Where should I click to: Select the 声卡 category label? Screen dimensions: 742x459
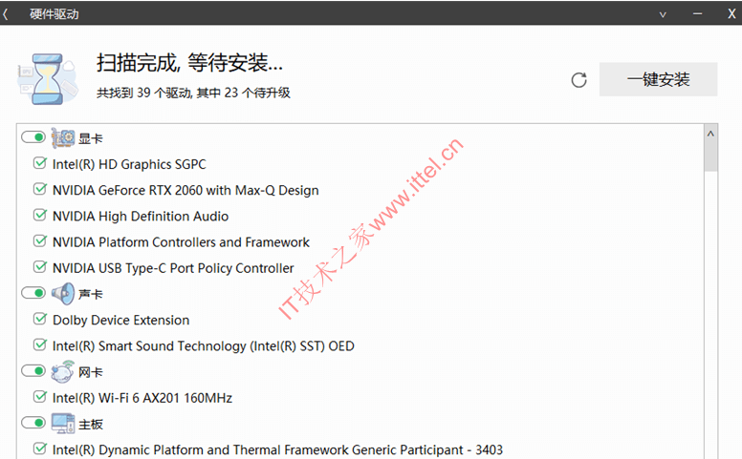tap(91, 295)
